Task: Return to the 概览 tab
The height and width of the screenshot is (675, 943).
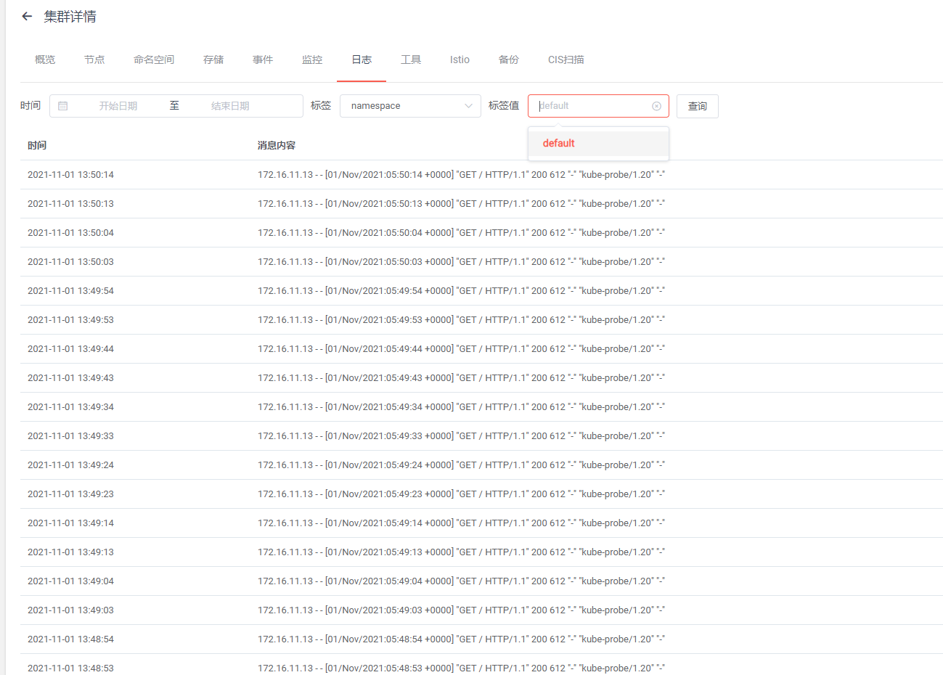Action: [x=44, y=60]
